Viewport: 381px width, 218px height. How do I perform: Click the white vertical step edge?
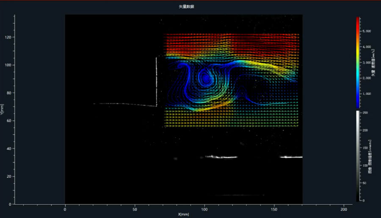pyautogui.click(x=156, y=80)
